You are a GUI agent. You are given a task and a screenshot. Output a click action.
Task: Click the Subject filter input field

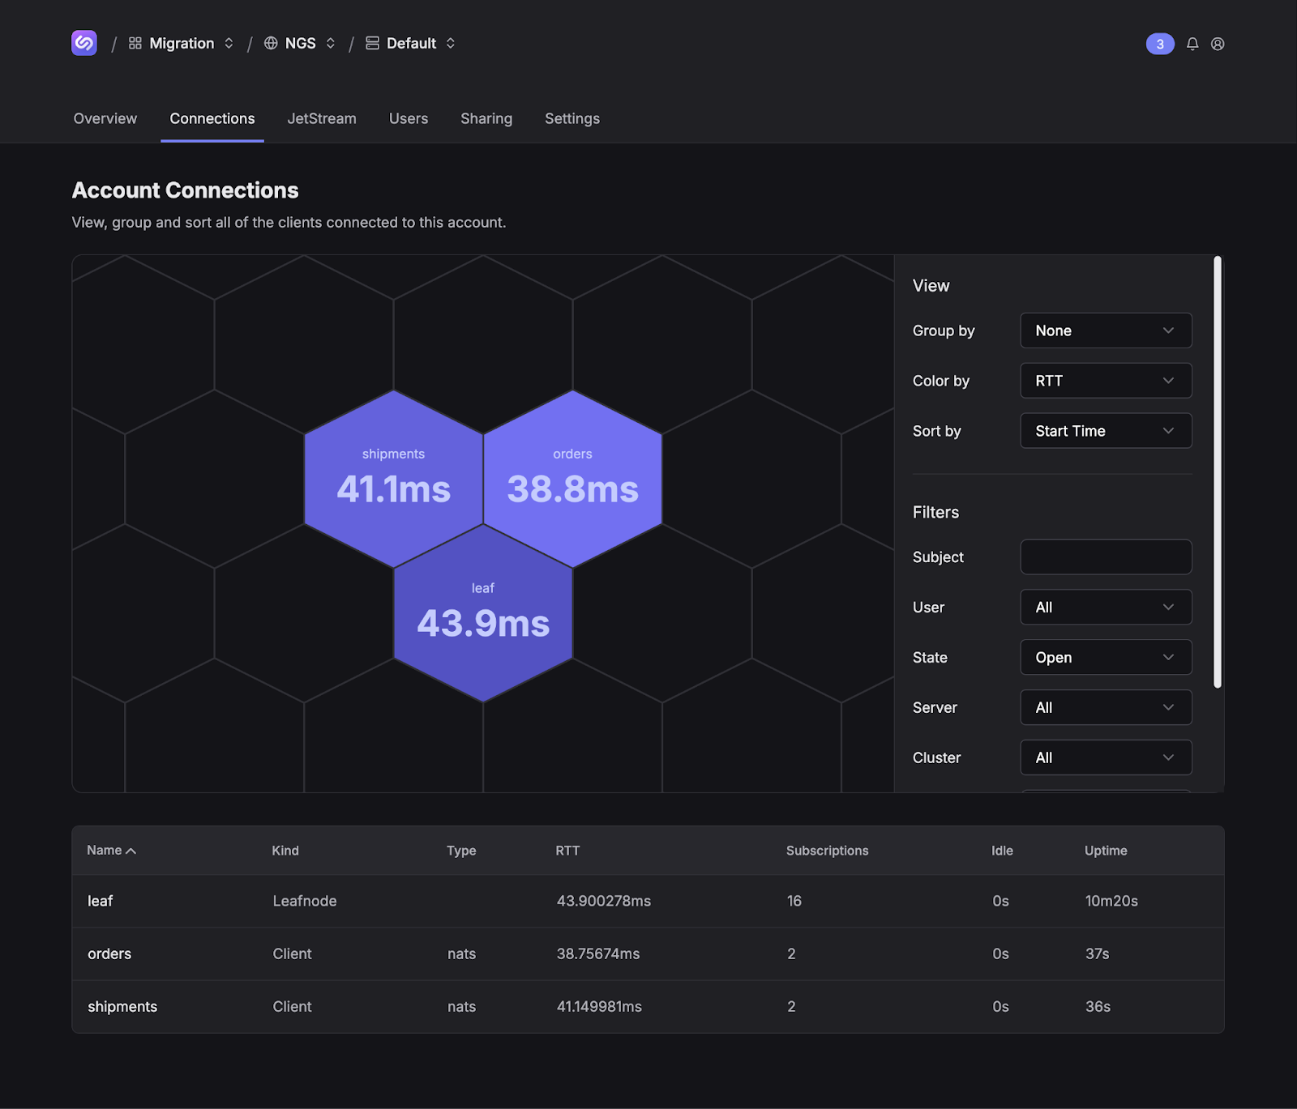tap(1105, 557)
